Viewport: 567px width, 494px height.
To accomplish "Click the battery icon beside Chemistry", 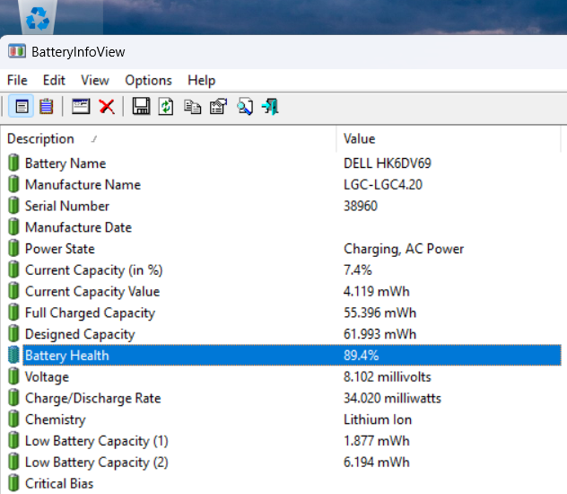I will click(13, 419).
